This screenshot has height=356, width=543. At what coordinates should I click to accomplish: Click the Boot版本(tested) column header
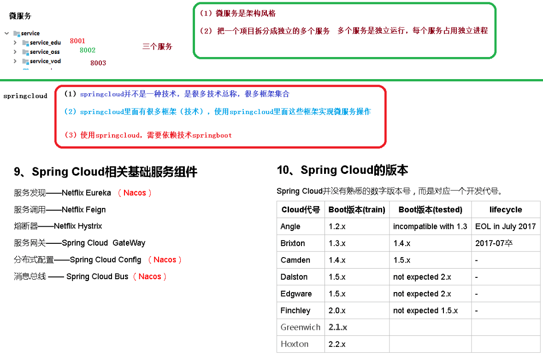(x=430, y=209)
